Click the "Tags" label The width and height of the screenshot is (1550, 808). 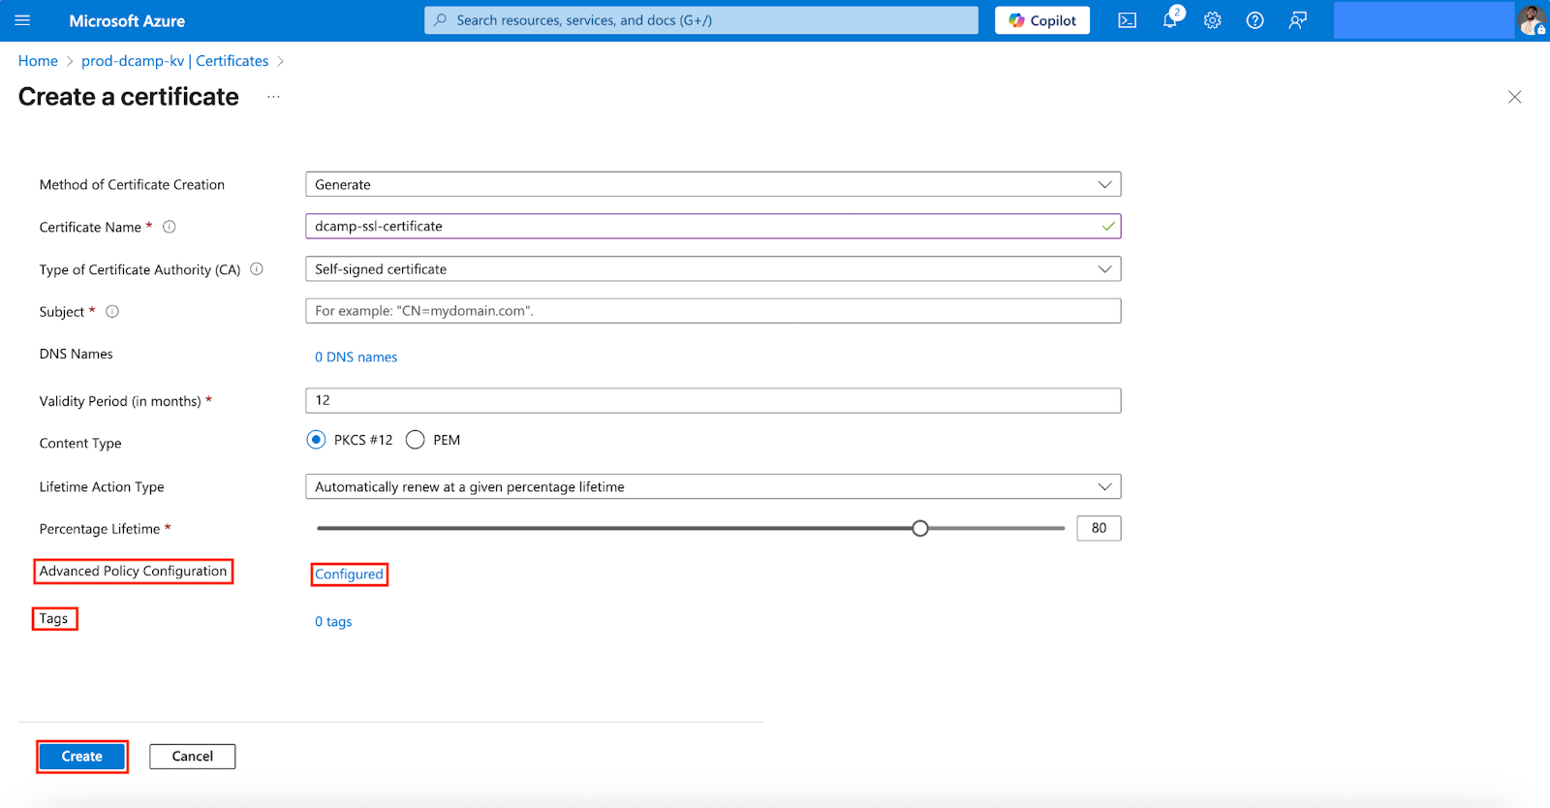point(54,619)
